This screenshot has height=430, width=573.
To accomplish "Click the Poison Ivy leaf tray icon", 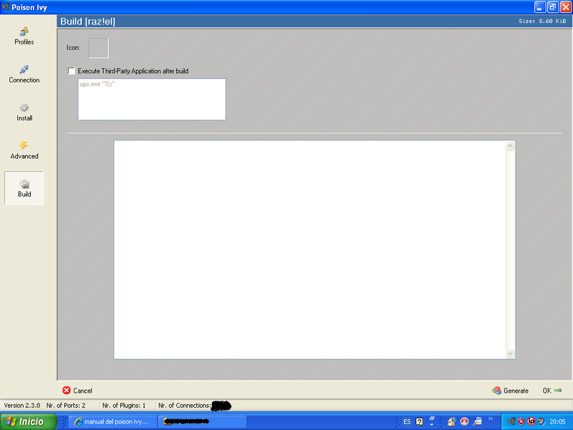I will [x=511, y=421].
